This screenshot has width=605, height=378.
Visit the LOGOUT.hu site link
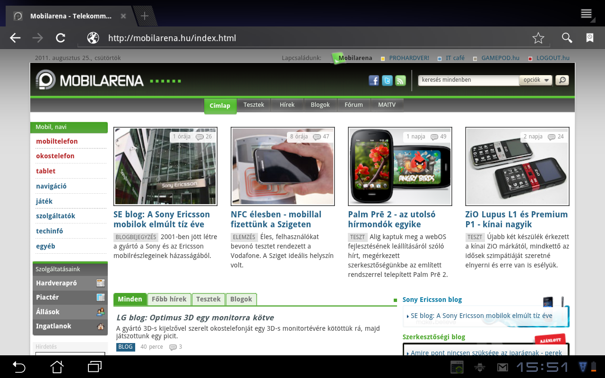(553, 58)
